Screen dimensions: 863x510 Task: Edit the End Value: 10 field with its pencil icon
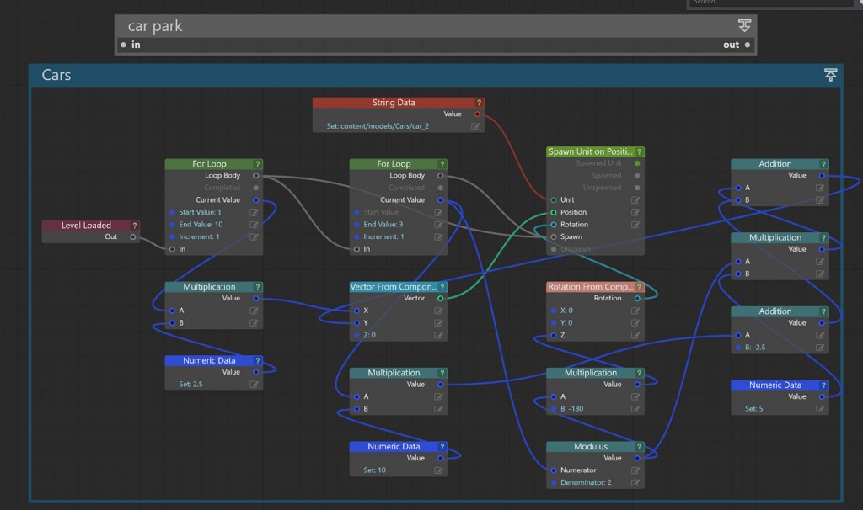253,225
